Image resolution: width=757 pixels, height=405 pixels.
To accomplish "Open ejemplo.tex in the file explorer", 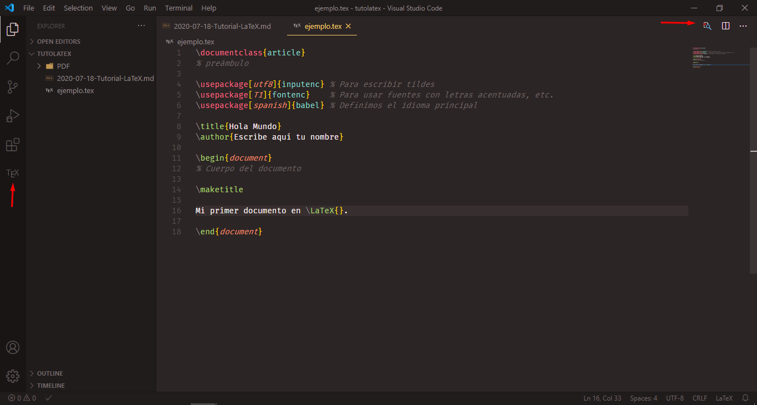I will [75, 90].
